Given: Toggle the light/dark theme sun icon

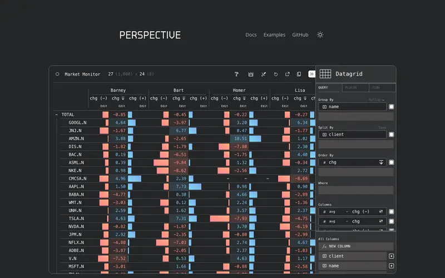Looking at the screenshot, I should (x=320, y=35).
